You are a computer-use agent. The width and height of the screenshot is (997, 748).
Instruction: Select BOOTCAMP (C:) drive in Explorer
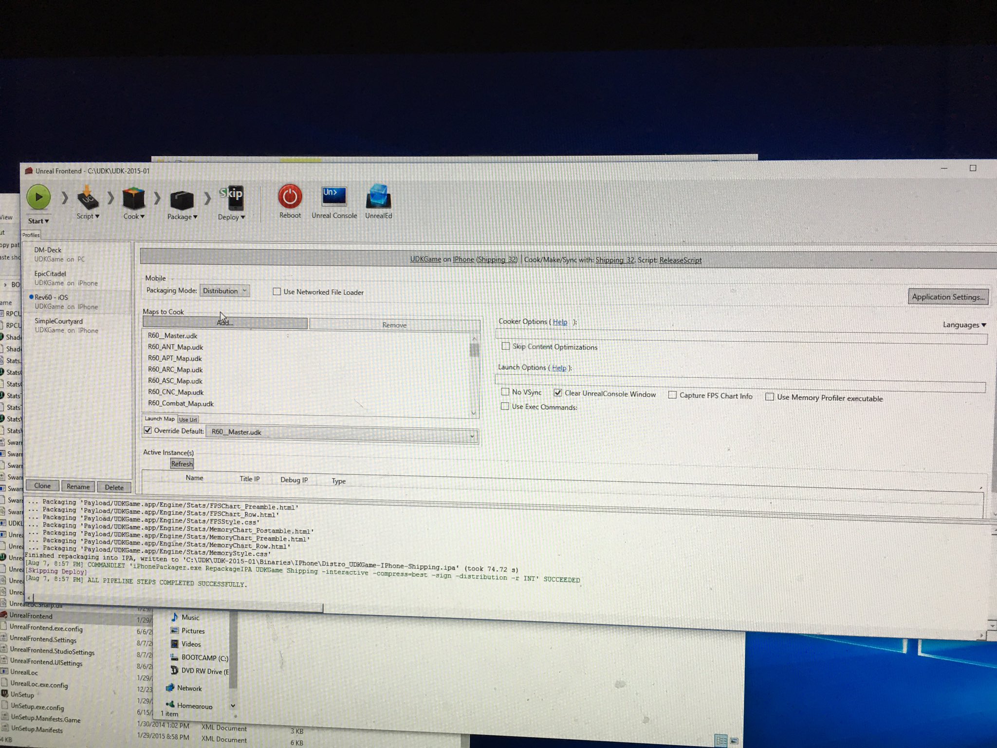click(199, 657)
